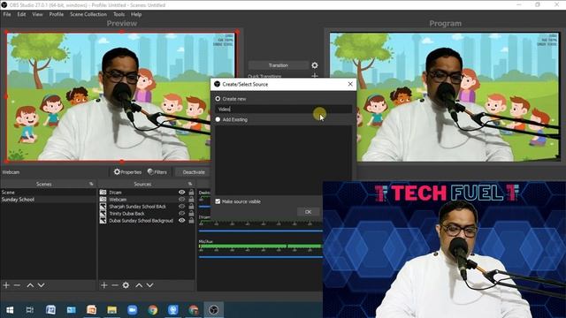566x318 pixels.
Task: Adjust the Mic/Aux volume slider
Action: pyautogui.click(x=260, y=257)
